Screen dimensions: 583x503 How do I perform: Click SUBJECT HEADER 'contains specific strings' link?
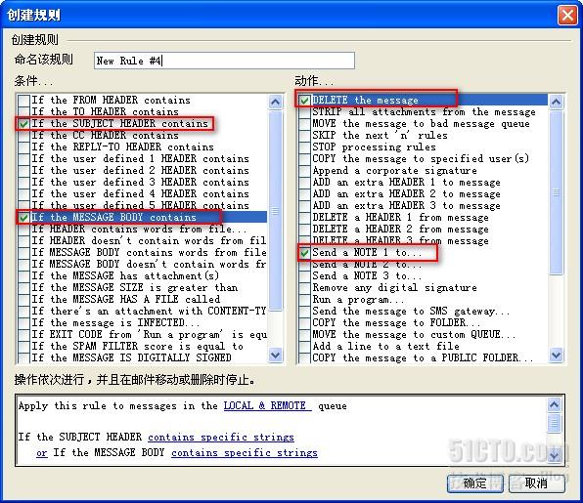click(x=221, y=438)
